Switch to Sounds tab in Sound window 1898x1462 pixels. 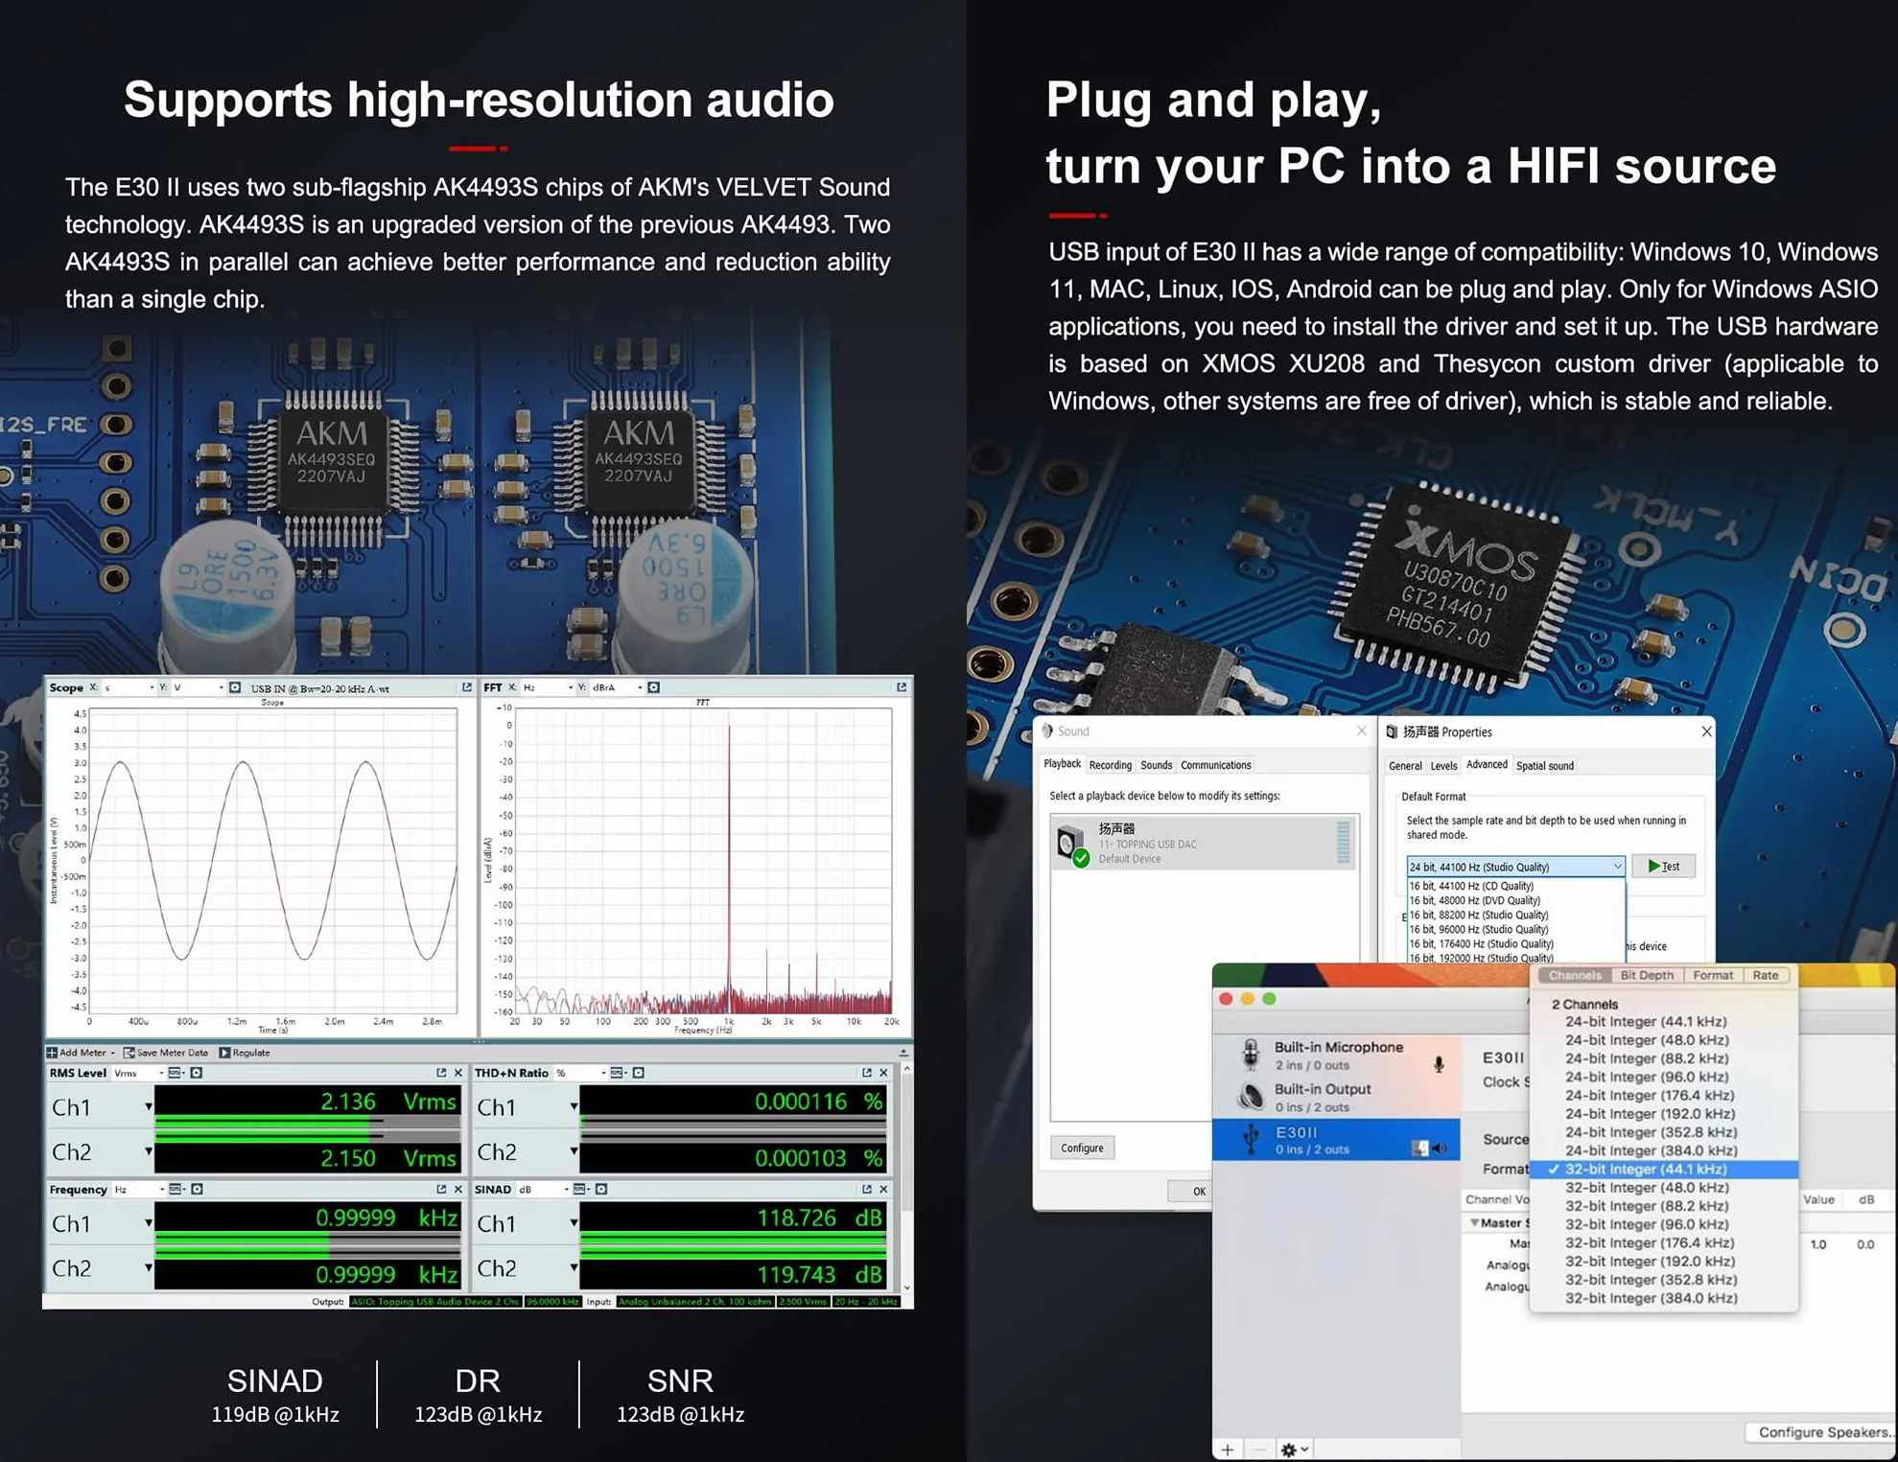point(1156,765)
